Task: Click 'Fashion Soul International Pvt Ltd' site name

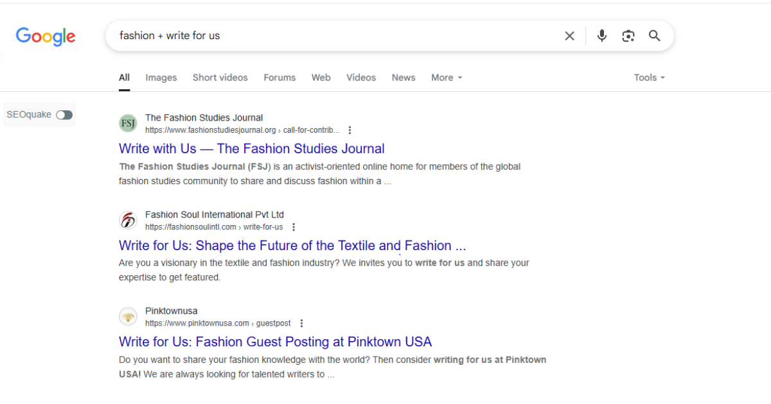Action: 215,215
